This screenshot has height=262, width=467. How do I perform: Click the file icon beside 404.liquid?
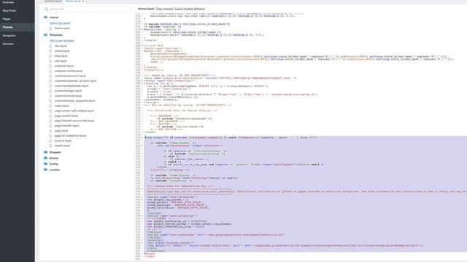click(x=50, y=46)
